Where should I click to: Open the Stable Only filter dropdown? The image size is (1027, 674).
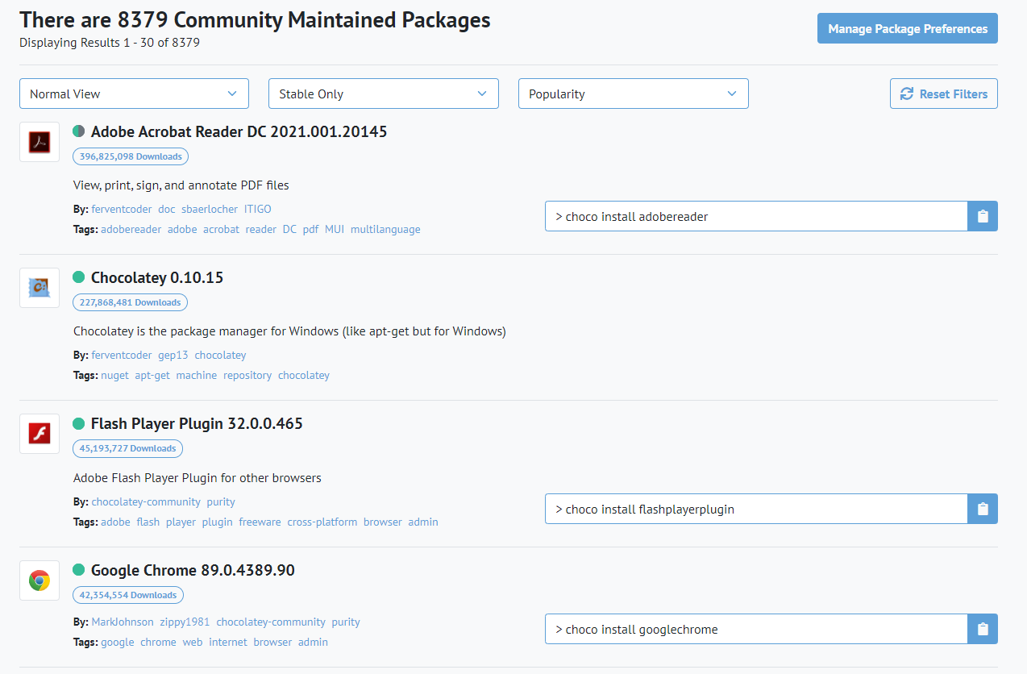click(x=384, y=94)
